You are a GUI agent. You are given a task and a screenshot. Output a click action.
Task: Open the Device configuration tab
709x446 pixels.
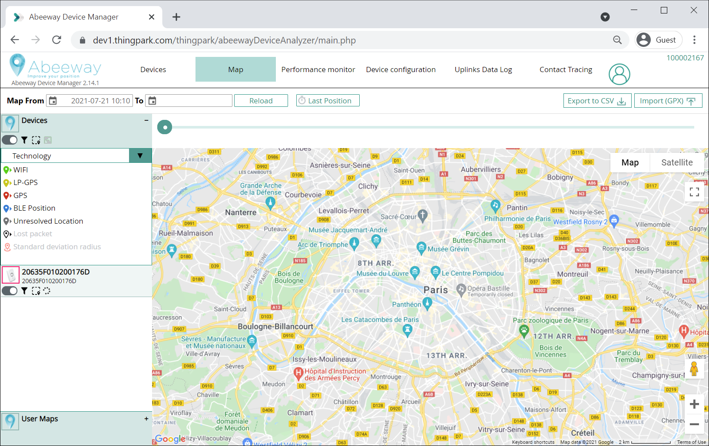click(x=401, y=69)
